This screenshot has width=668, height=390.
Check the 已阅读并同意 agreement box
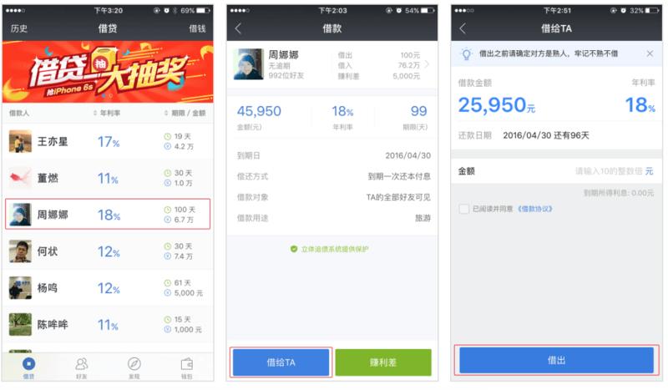tap(463, 209)
